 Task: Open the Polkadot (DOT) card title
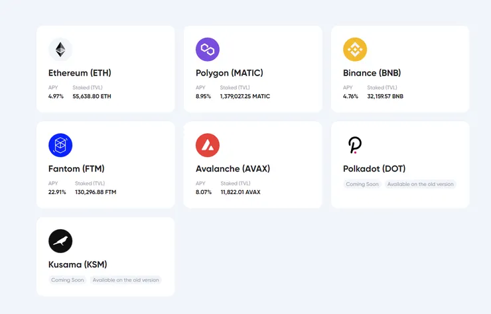374,168
